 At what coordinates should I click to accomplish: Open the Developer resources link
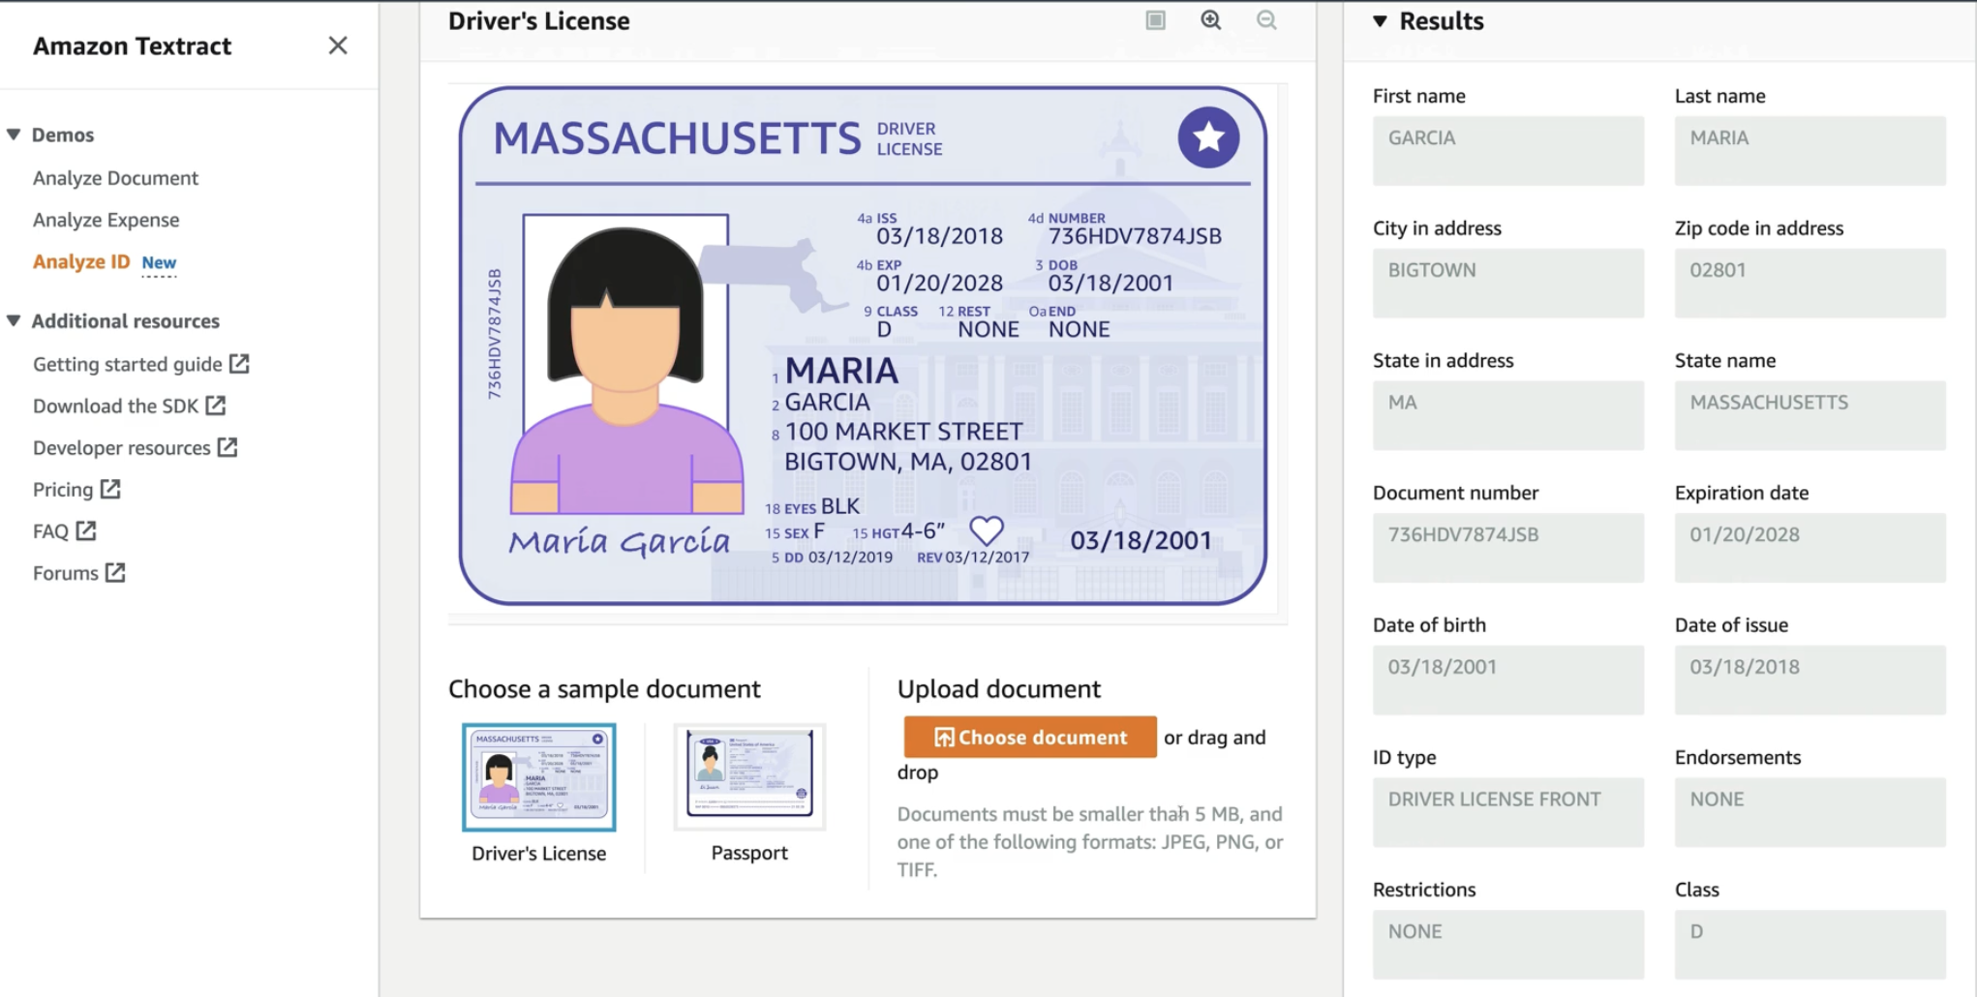pyautogui.click(x=122, y=447)
